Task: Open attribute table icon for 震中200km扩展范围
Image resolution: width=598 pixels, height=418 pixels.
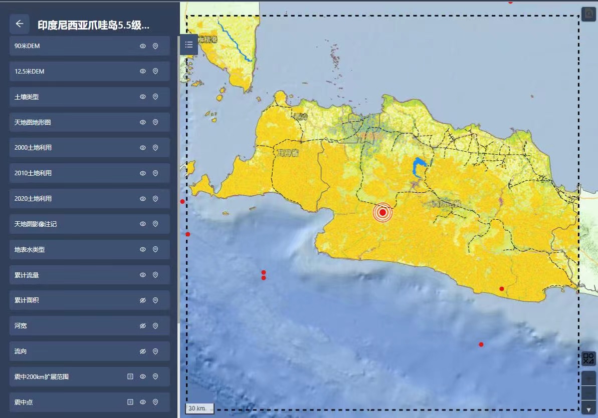Action: (130, 376)
